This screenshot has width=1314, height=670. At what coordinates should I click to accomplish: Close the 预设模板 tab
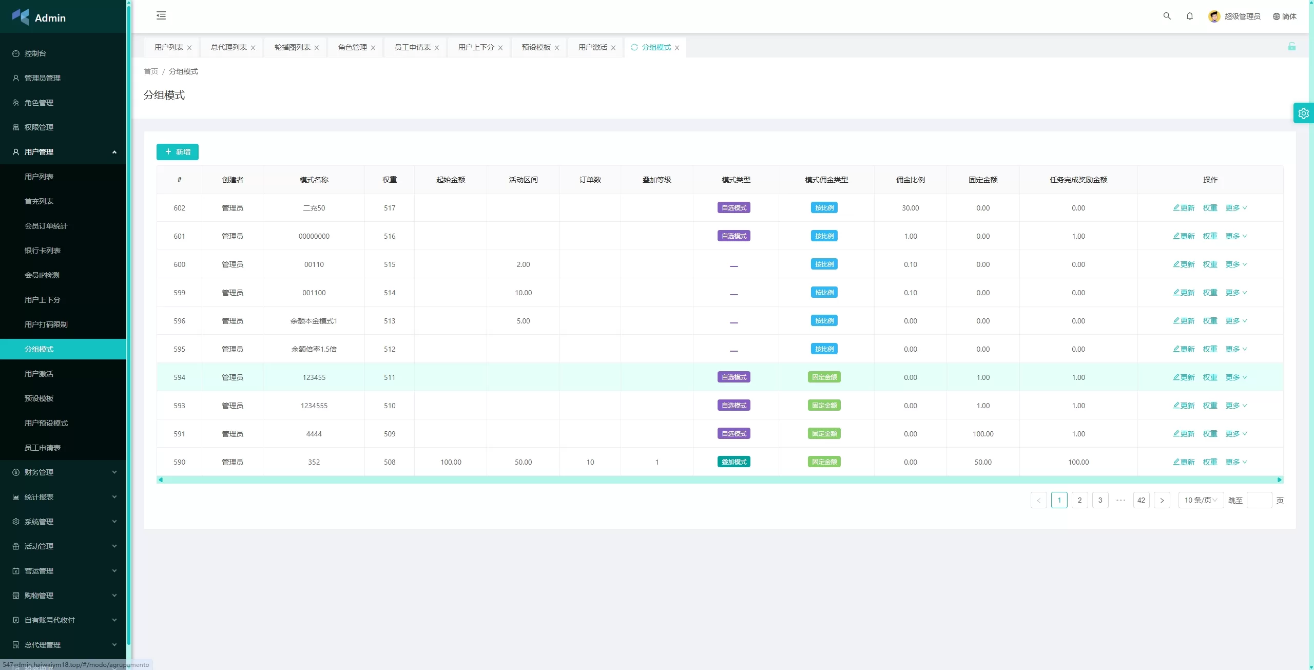pyautogui.click(x=557, y=48)
